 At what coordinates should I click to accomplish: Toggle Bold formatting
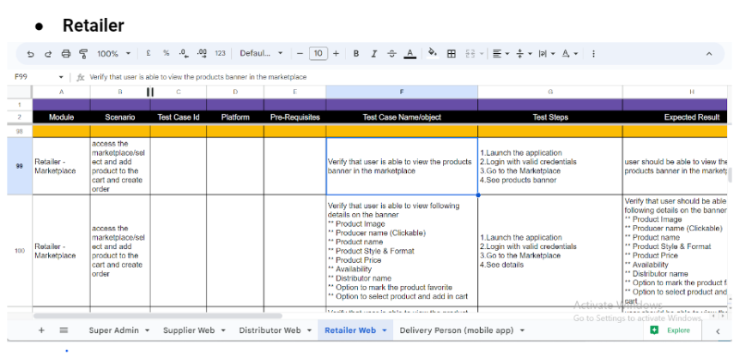click(x=356, y=53)
